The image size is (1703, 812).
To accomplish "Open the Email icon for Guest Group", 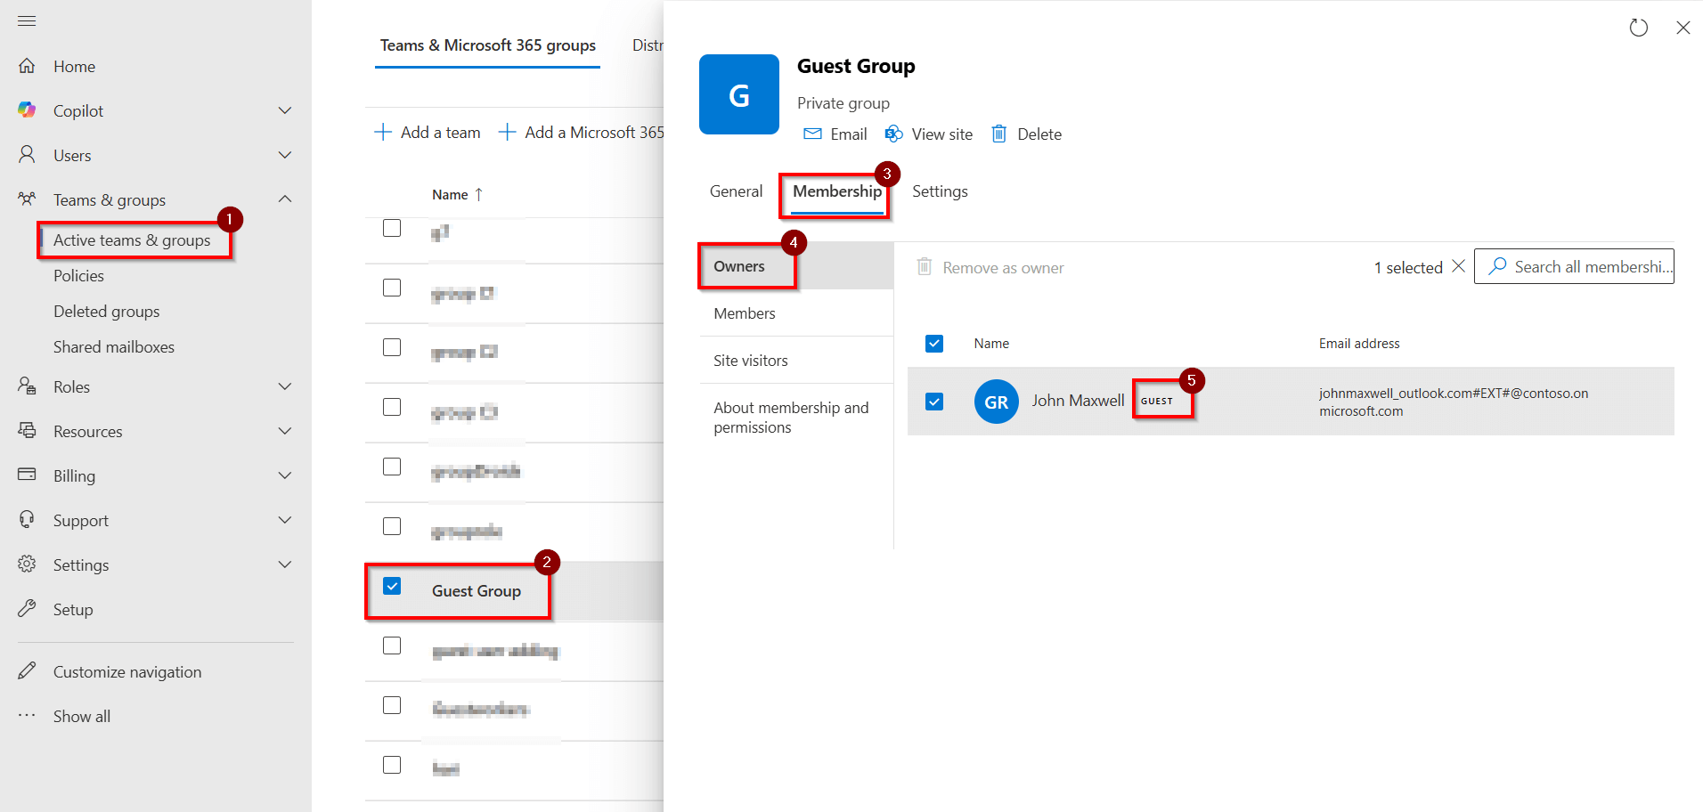I will 834,134.
